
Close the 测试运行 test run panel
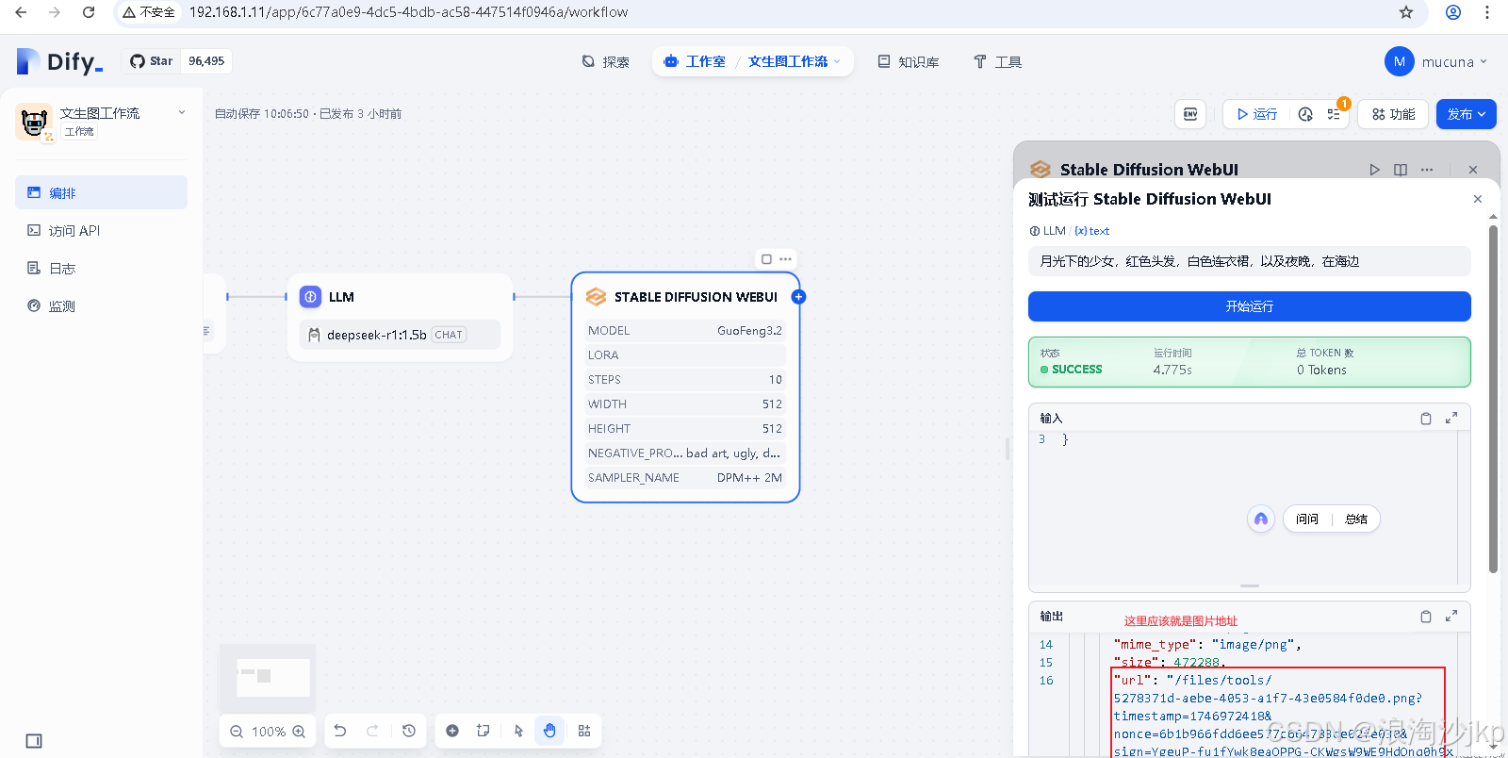1478,199
